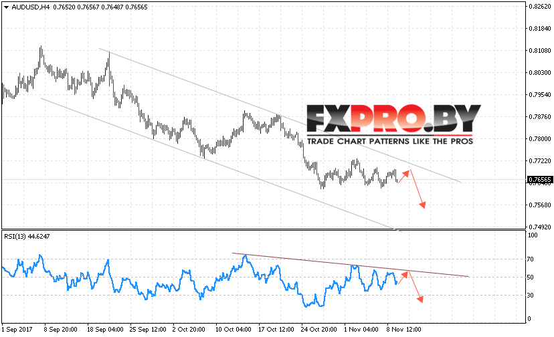Click the RSI scale value 70
554x337 pixels.
tap(530, 259)
